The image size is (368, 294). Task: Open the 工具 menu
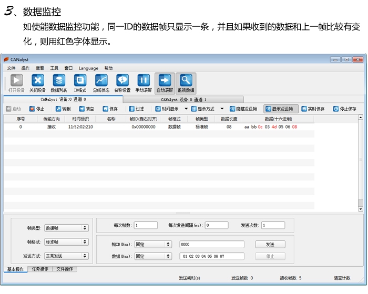coord(54,68)
